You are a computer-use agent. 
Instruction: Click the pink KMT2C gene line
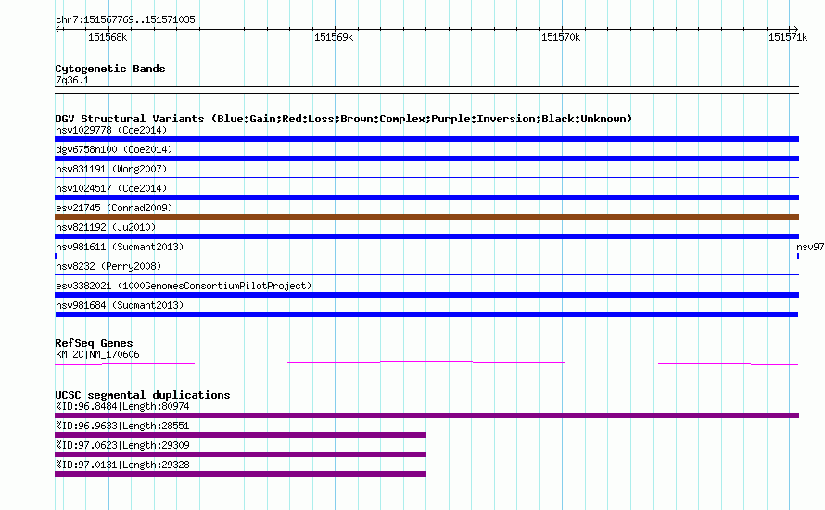pos(426,363)
